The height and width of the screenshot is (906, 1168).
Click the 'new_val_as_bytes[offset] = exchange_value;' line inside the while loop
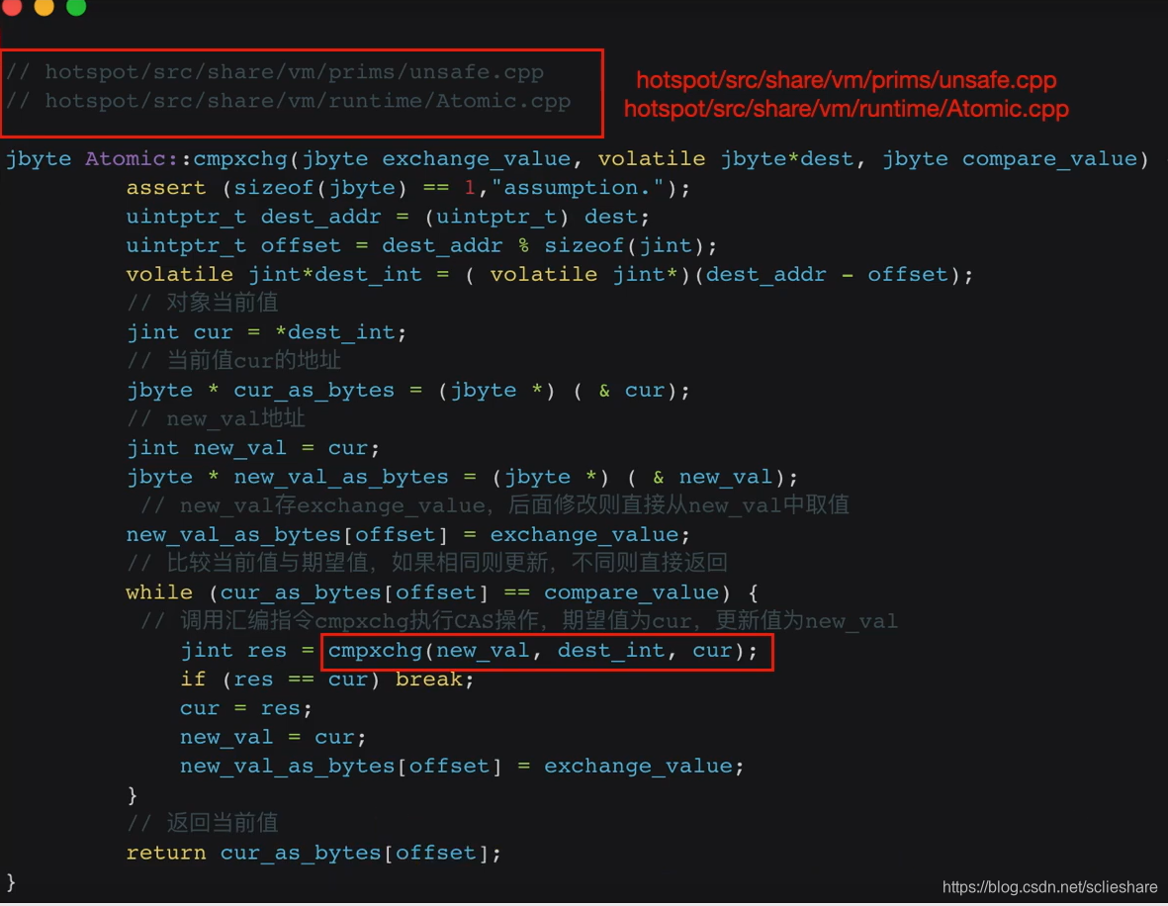pos(462,766)
